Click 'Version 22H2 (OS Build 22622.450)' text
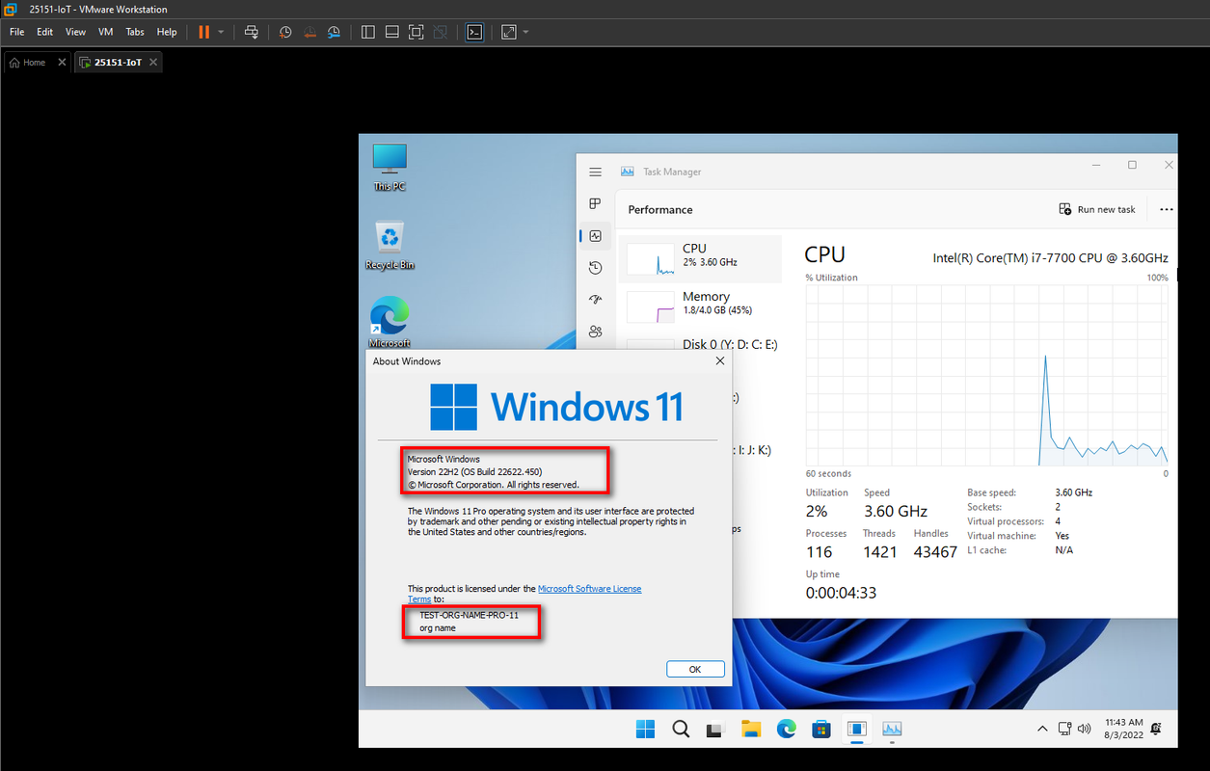 [x=474, y=472]
